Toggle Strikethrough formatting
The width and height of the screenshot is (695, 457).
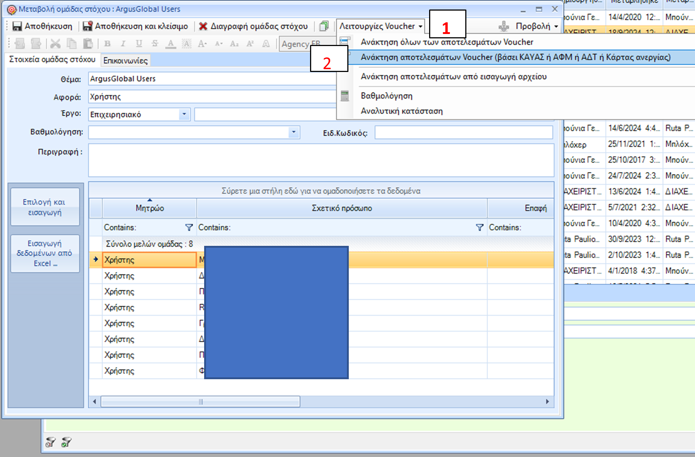[x=155, y=44]
